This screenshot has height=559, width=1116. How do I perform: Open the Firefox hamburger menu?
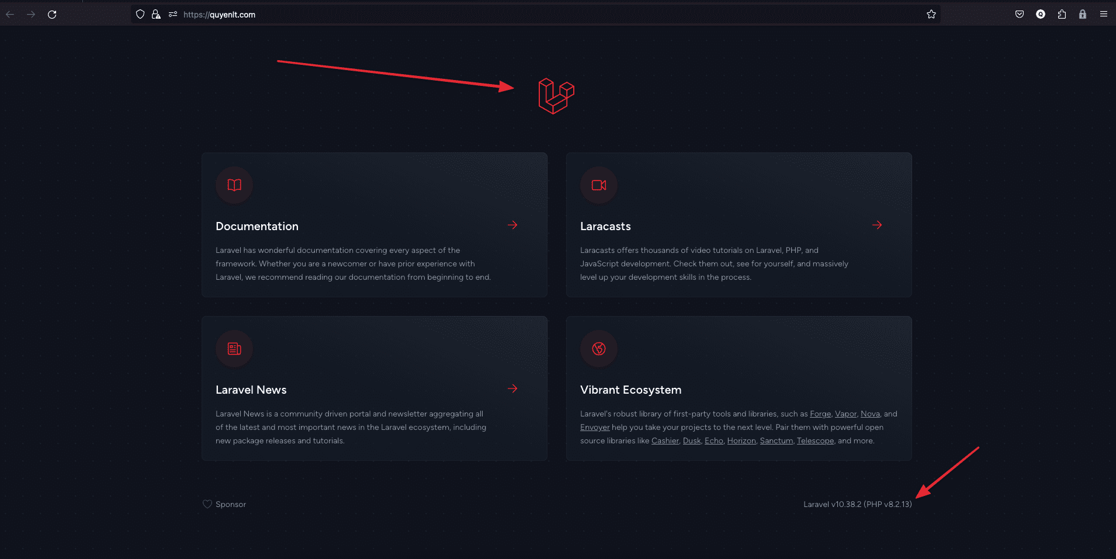pos(1104,15)
